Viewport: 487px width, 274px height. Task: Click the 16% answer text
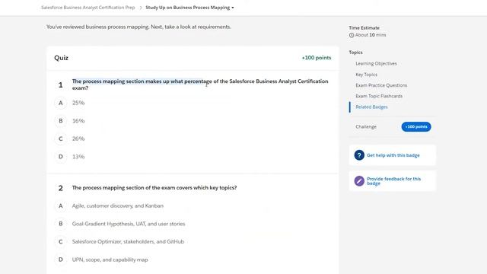78,121
